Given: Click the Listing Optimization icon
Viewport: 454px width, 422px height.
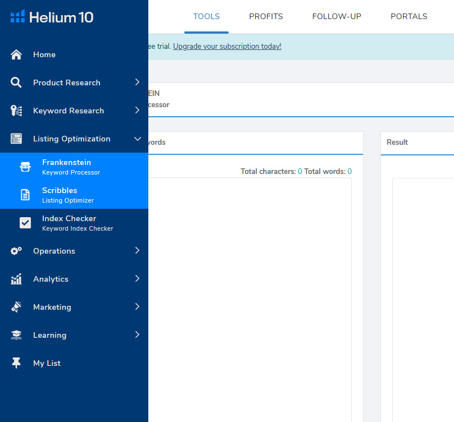Looking at the screenshot, I should coord(16,139).
